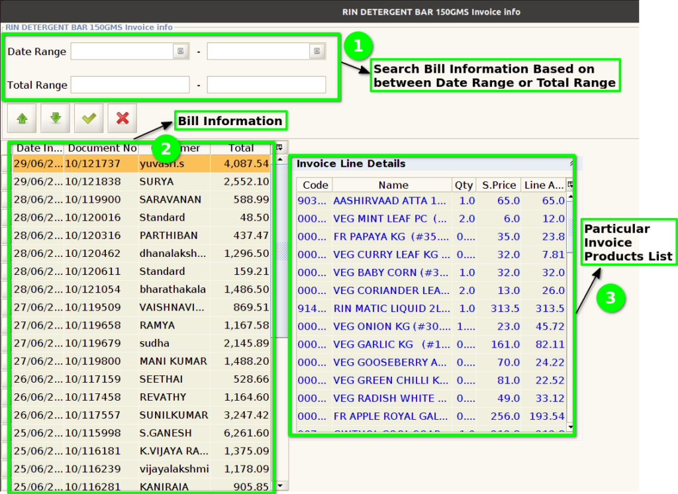Collapse the Invoice Line Details panel
This screenshot has width=678, height=494.
pyautogui.click(x=571, y=164)
